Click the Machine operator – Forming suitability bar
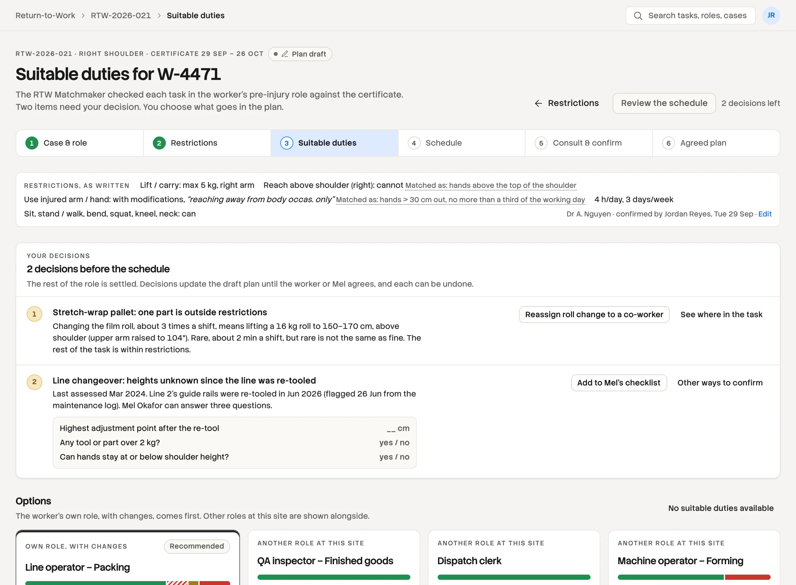 pos(694,577)
